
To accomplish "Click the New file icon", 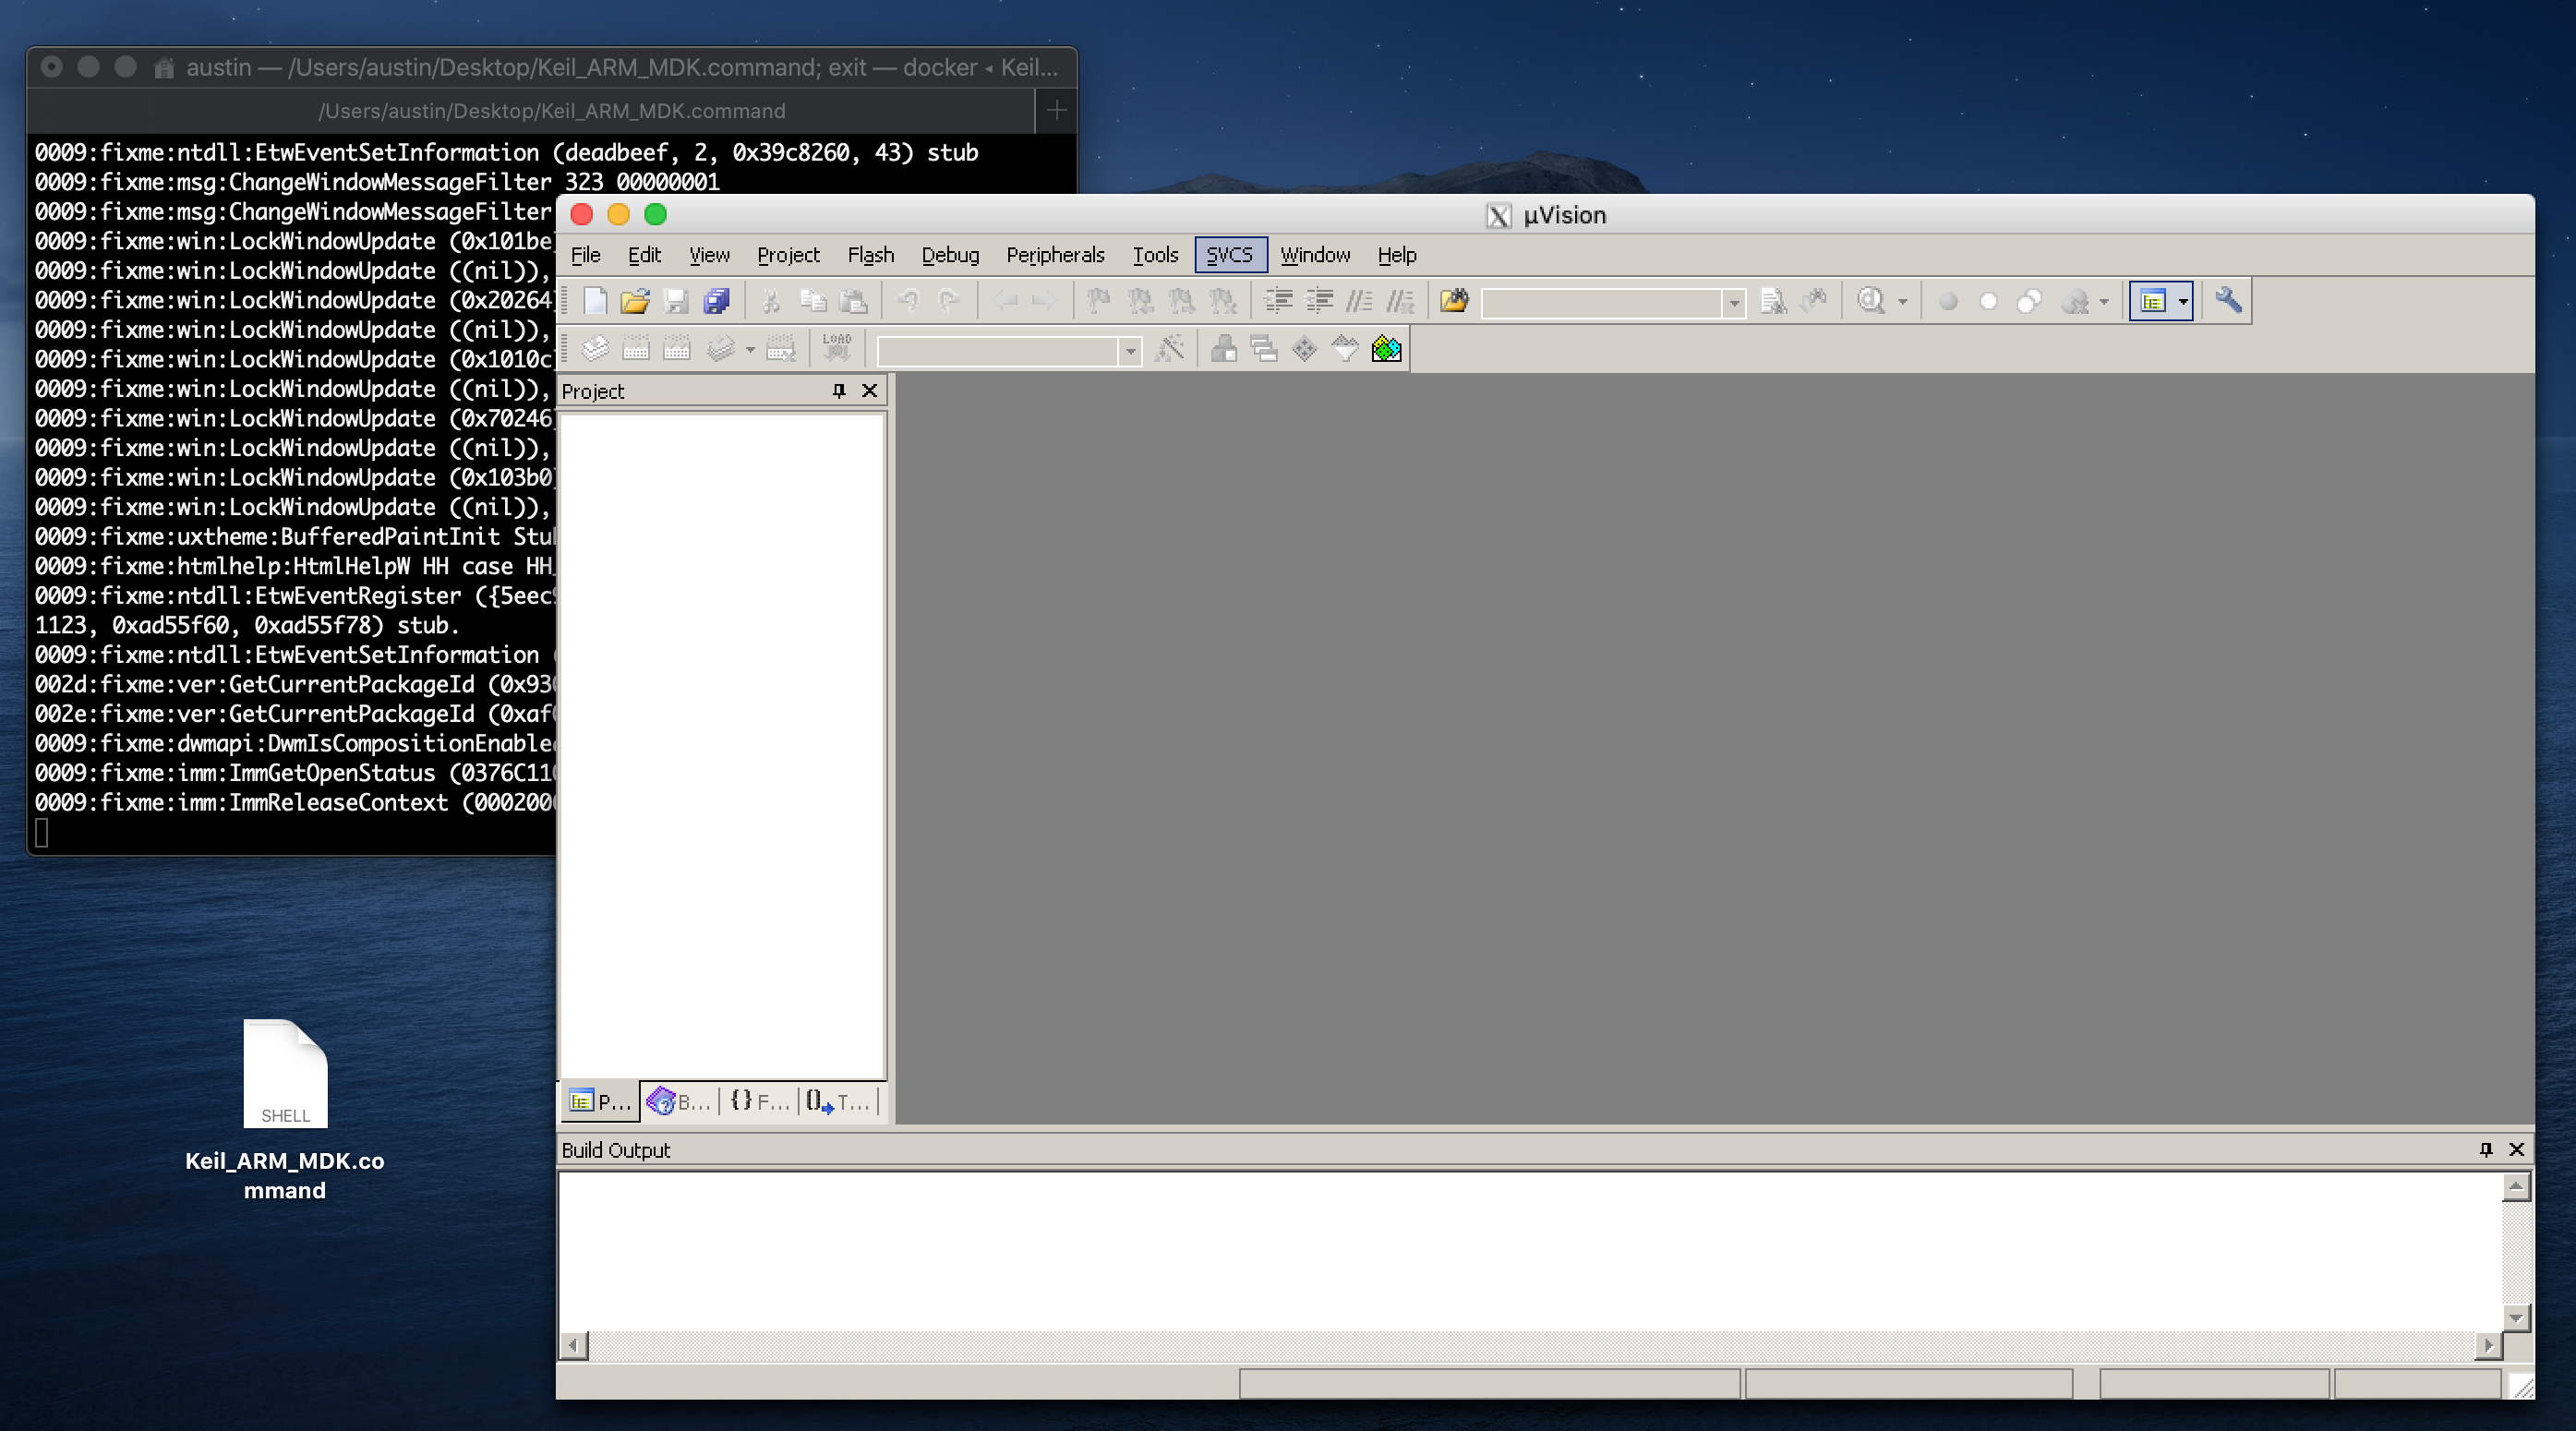I will (595, 301).
